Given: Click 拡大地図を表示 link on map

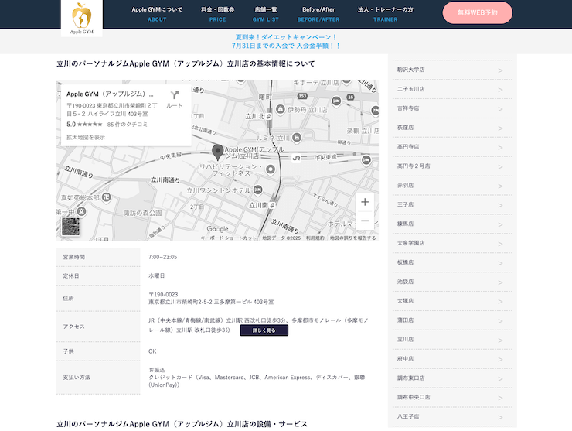Looking at the screenshot, I should tap(86, 137).
